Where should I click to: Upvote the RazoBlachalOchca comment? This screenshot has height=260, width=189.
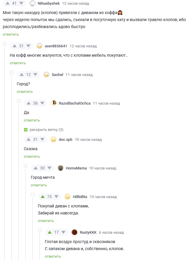[x=29, y=103]
